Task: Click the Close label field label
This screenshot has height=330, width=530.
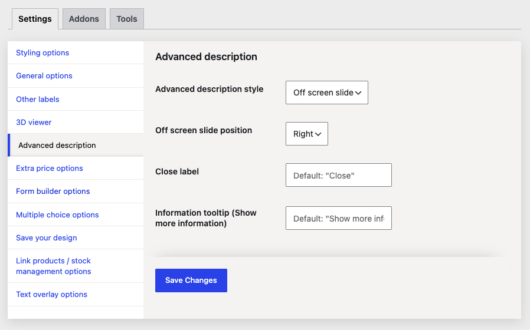Action: [177, 171]
